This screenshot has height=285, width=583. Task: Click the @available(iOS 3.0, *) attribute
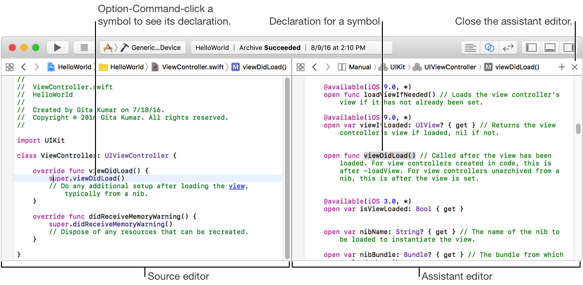(367, 201)
